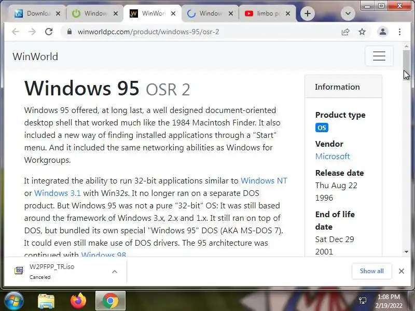
Task: Click the share page icon in address bar
Action: (x=345, y=32)
